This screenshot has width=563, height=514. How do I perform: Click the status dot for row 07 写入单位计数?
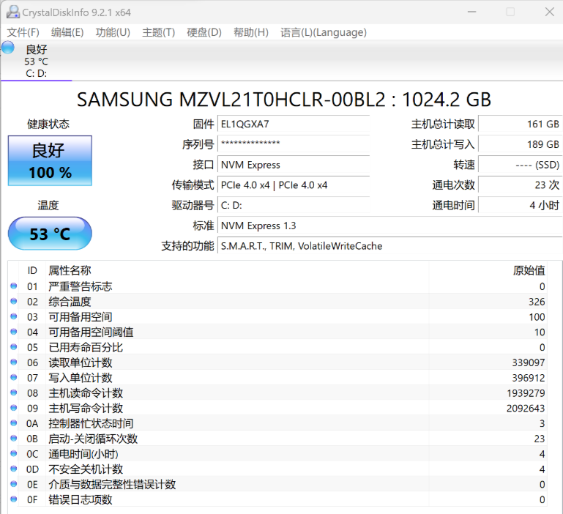tap(14, 377)
